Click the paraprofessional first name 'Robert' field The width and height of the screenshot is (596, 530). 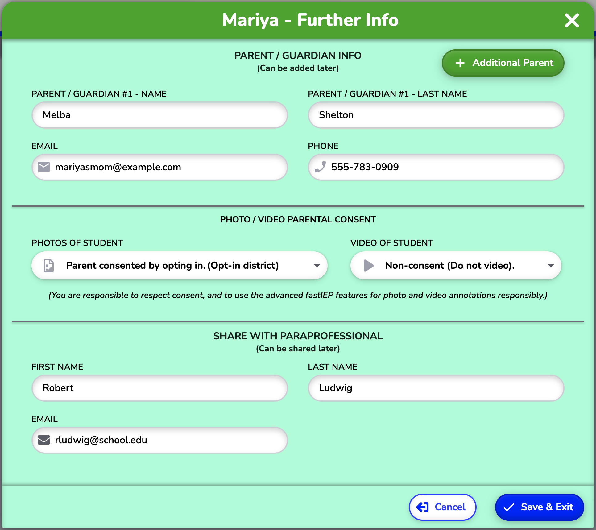(160, 388)
